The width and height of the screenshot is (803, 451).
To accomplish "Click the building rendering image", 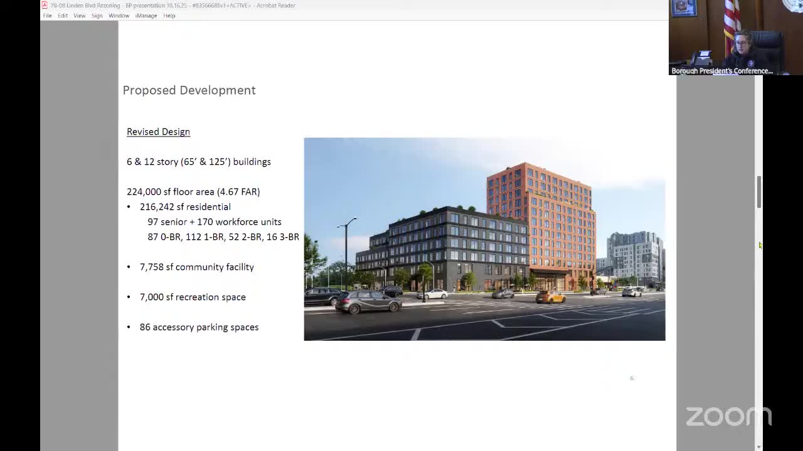I will [x=484, y=239].
